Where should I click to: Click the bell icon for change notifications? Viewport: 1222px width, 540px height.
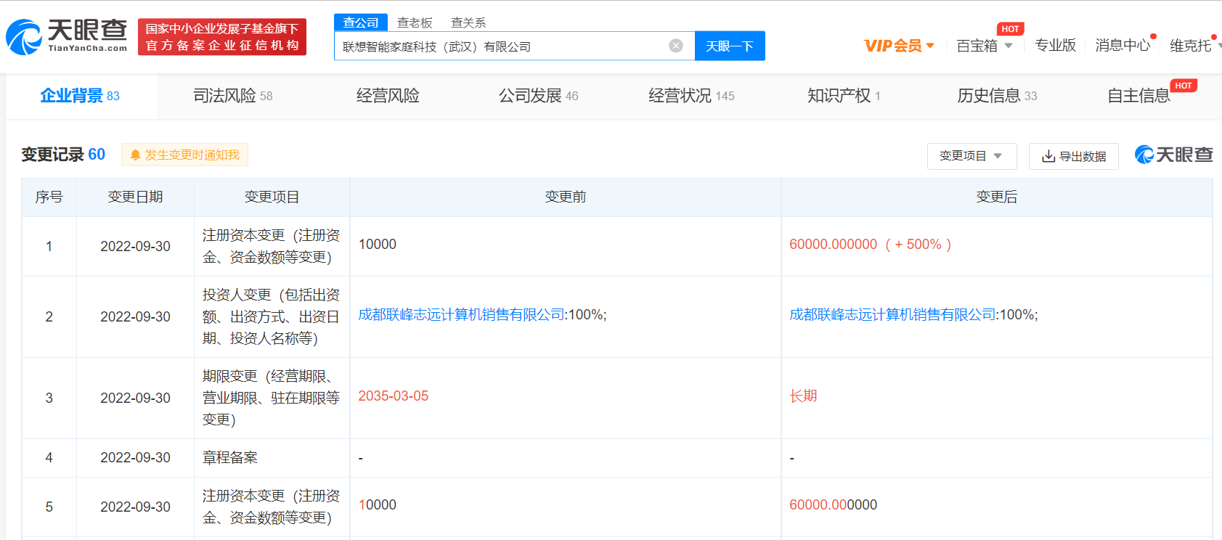pos(135,155)
